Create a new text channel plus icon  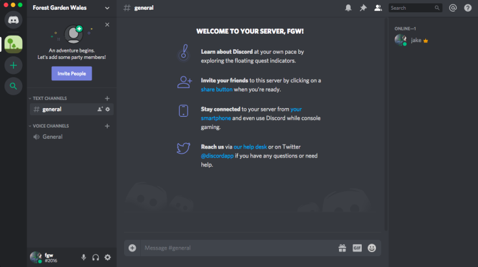tap(107, 99)
